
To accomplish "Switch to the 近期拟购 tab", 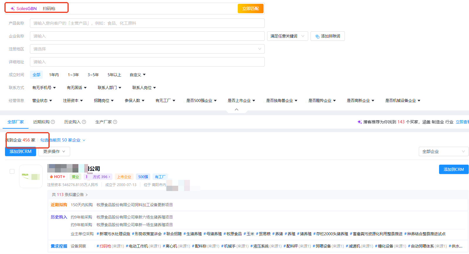I will click(41, 122).
